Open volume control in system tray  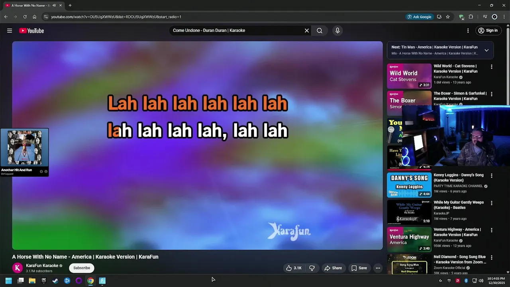(481, 281)
